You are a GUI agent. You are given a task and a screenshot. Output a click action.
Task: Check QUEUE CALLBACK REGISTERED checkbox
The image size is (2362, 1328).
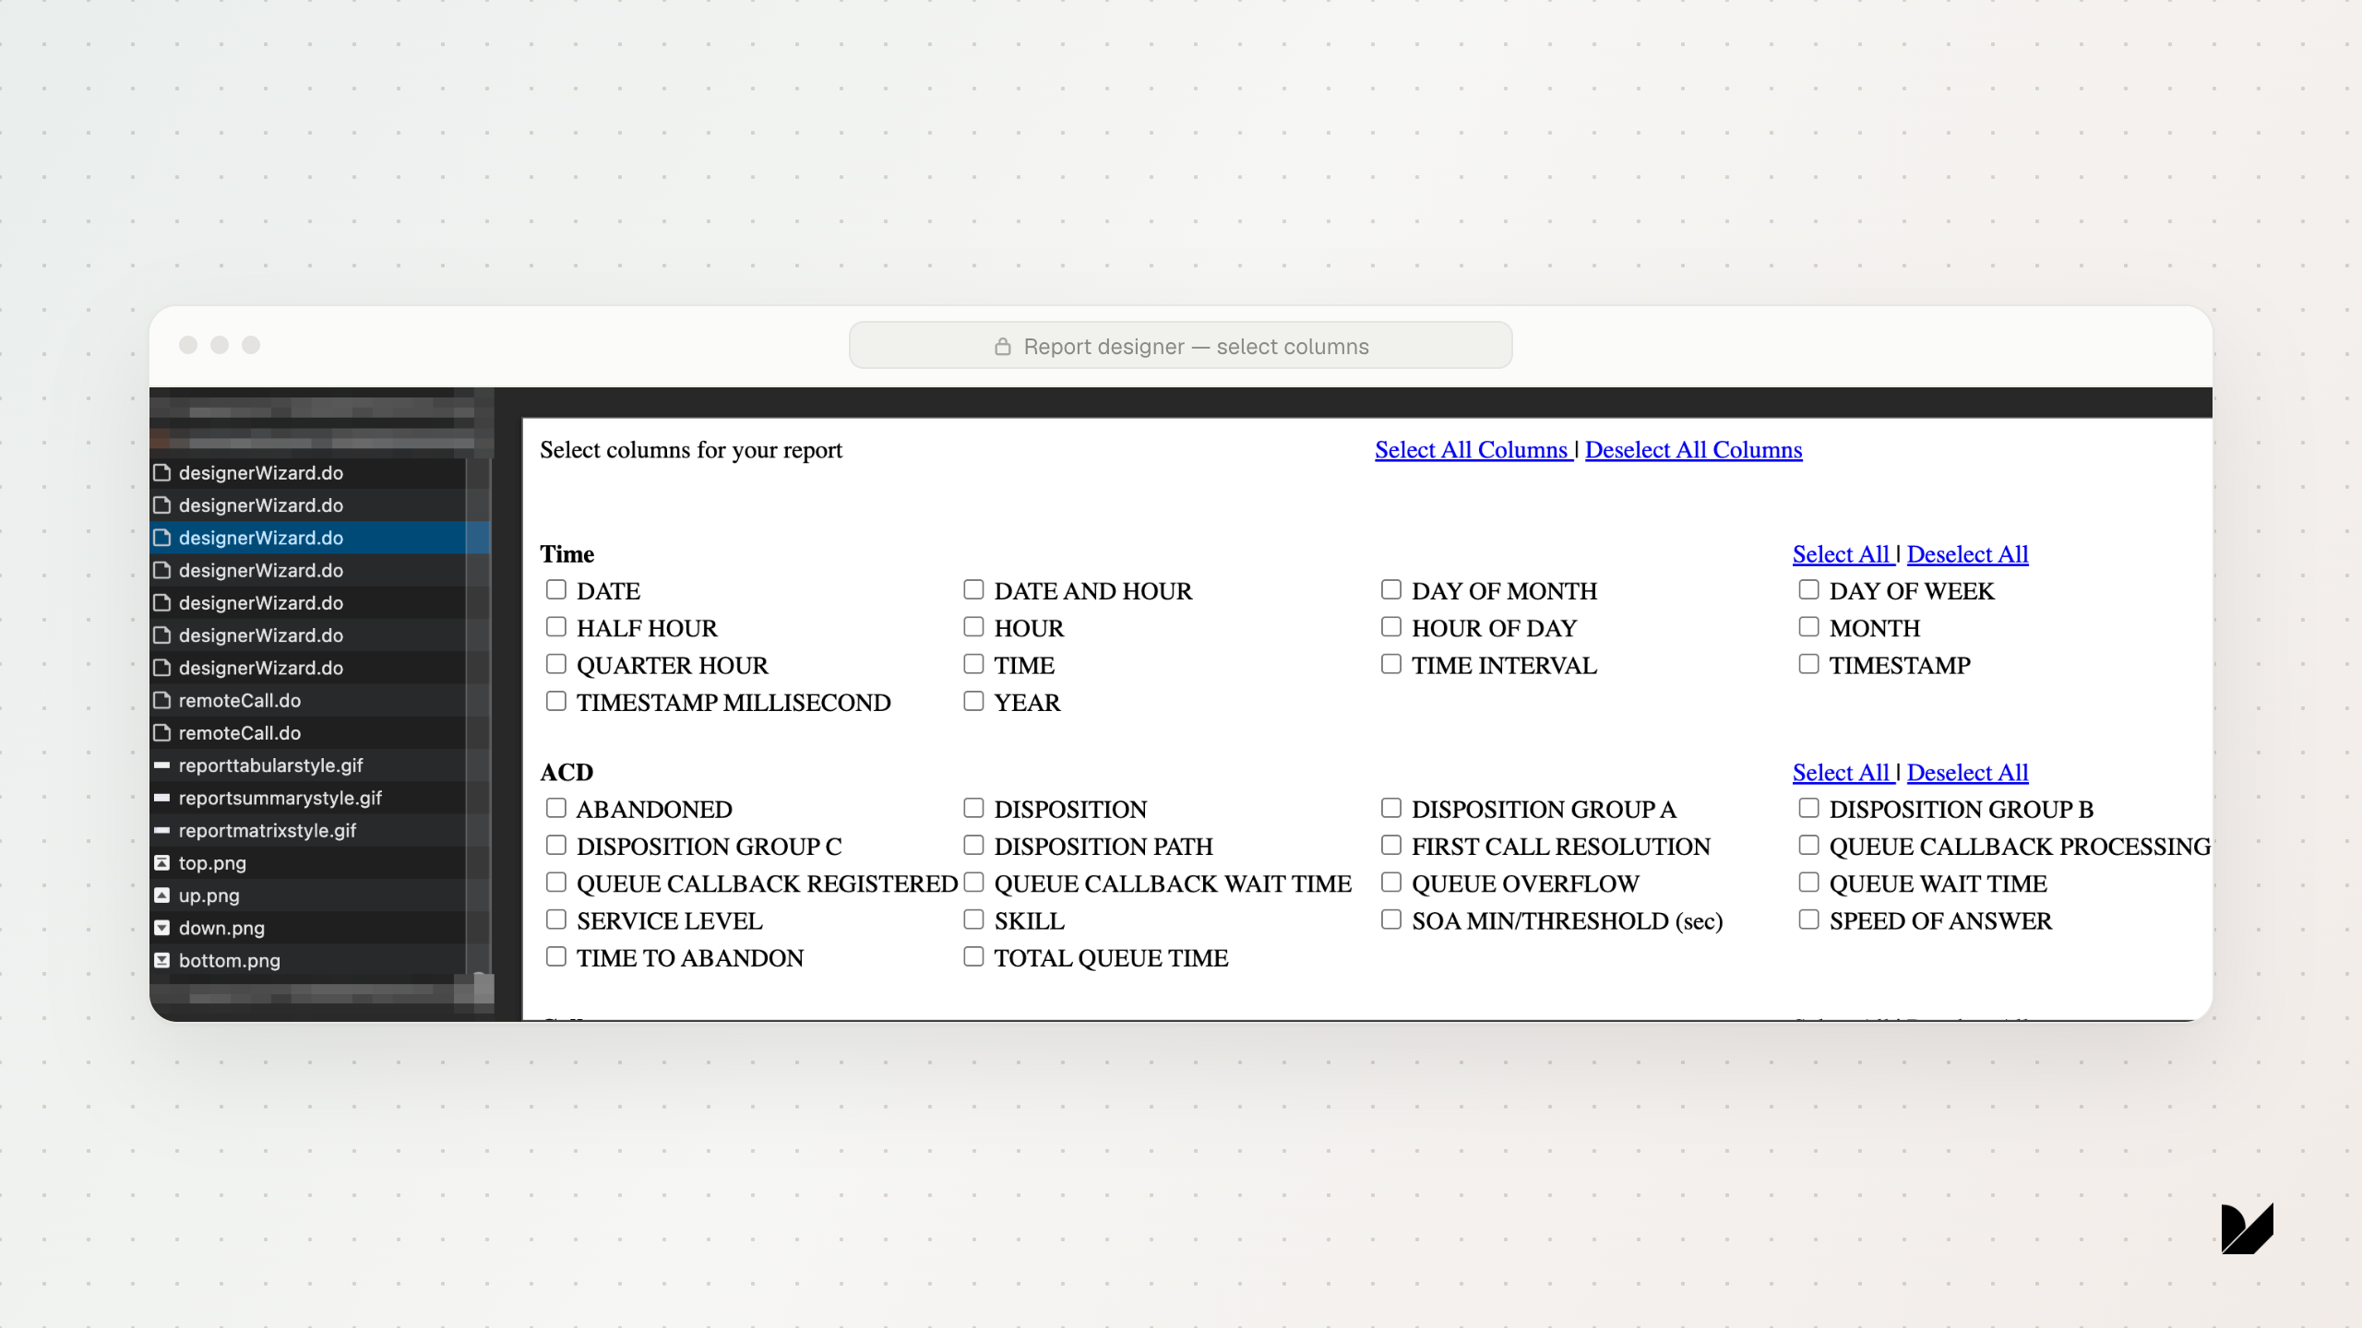(556, 883)
